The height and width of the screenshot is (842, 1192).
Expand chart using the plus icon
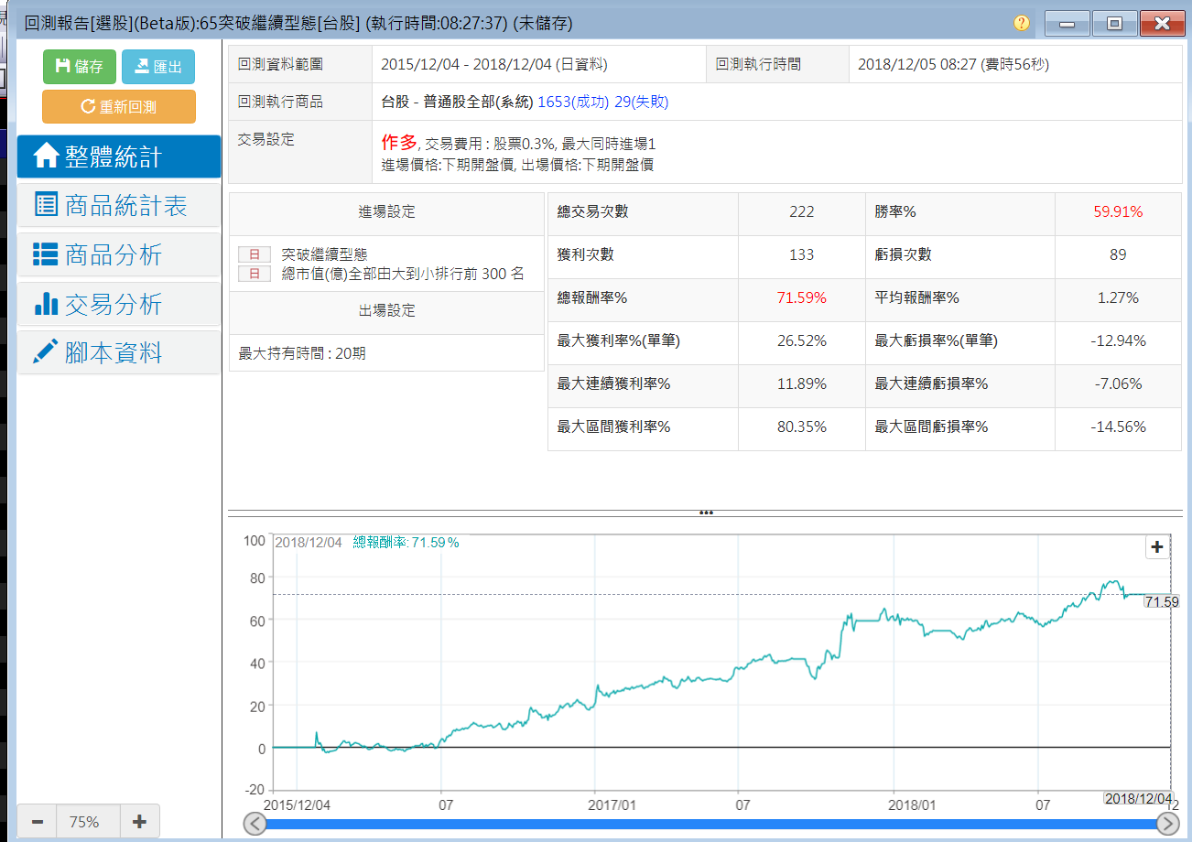coord(1157,547)
